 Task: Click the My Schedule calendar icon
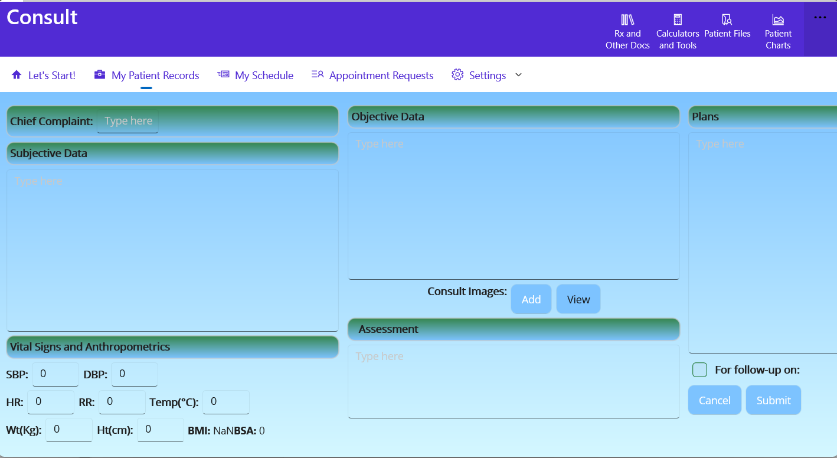(223, 74)
